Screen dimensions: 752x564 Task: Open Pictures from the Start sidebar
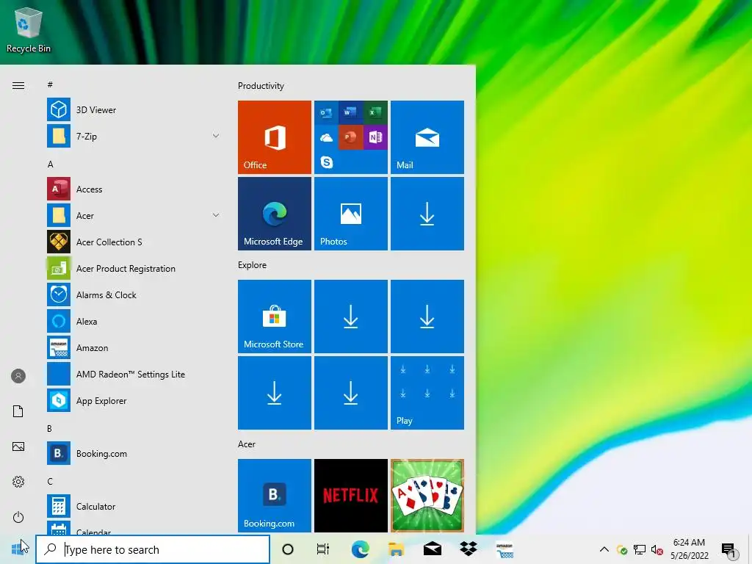click(18, 446)
